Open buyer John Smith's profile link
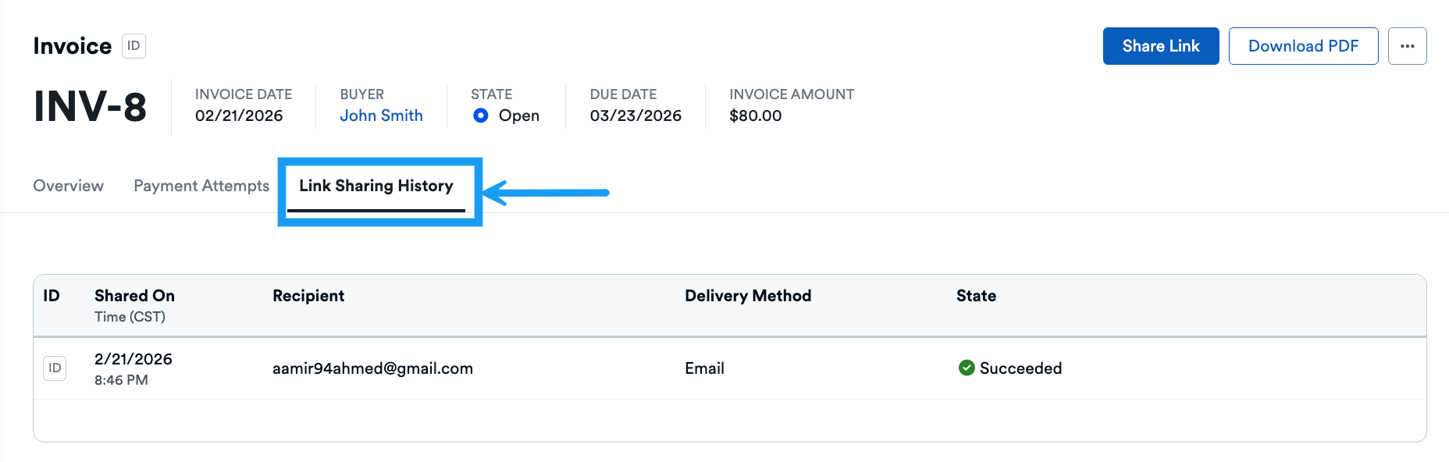This screenshot has width=1449, height=462. (381, 115)
